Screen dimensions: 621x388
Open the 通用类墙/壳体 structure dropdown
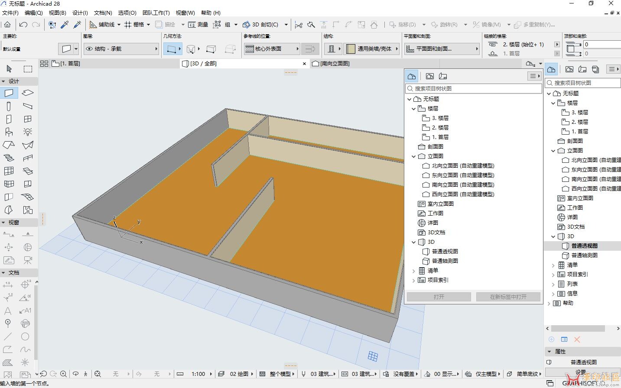point(372,49)
